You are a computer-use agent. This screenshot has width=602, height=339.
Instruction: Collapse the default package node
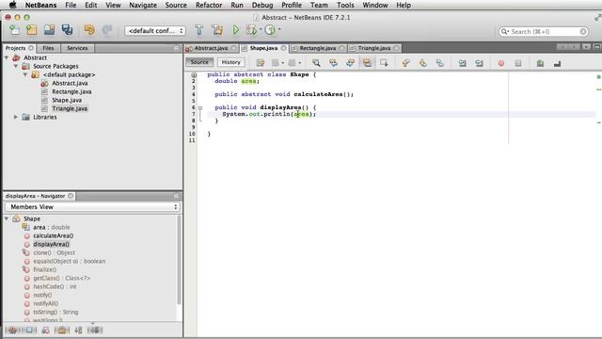(25, 74)
